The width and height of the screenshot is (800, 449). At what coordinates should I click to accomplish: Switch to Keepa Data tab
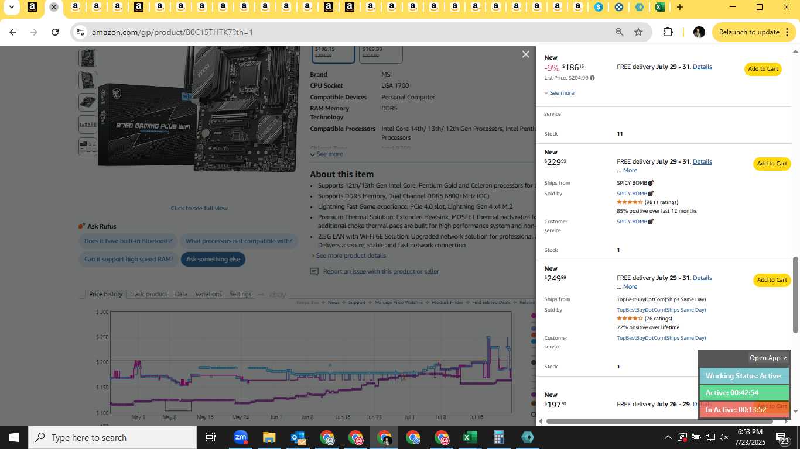[x=181, y=294]
